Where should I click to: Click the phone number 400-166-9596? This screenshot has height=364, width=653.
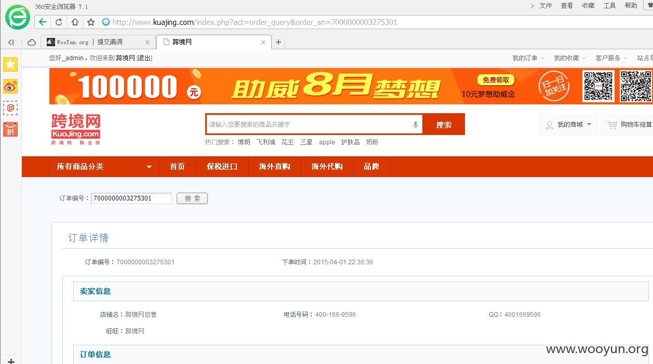point(336,315)
